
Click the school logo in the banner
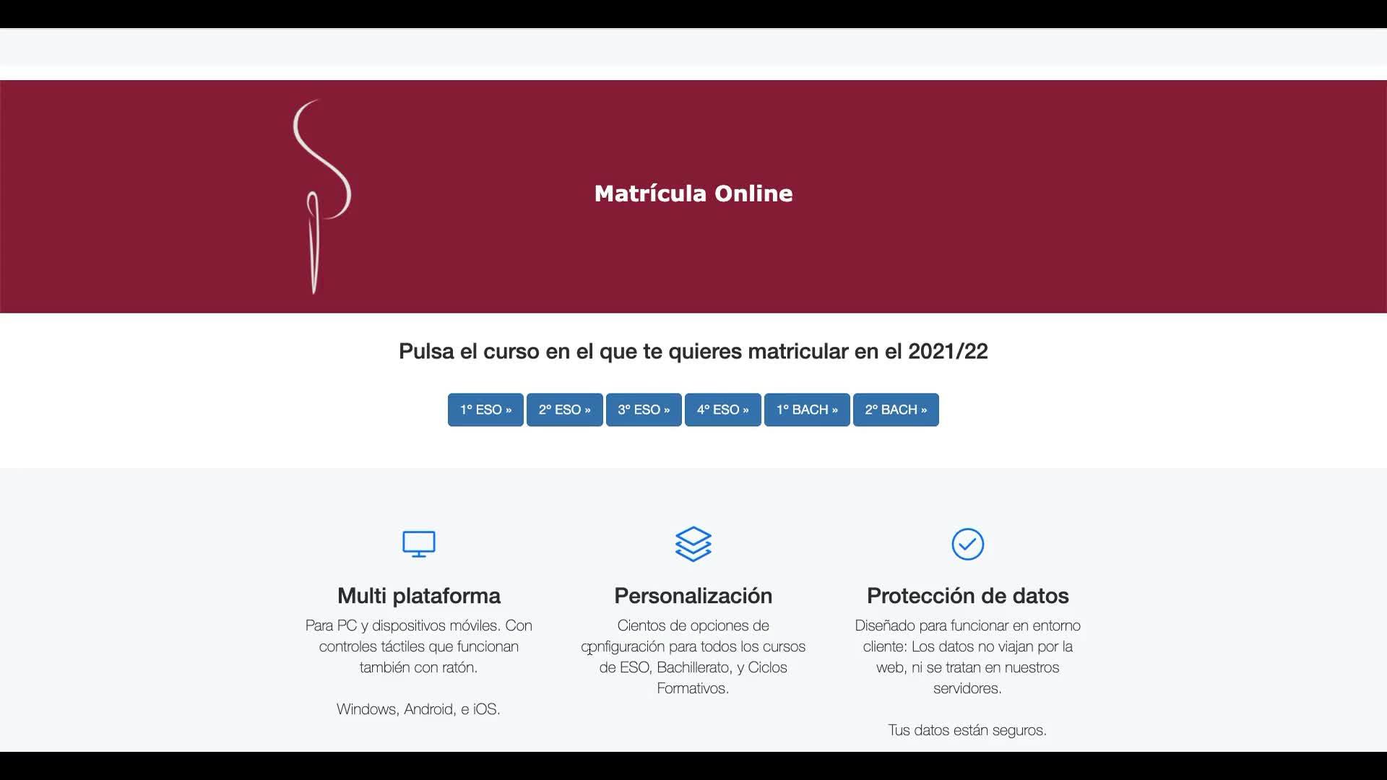point(321,196)
